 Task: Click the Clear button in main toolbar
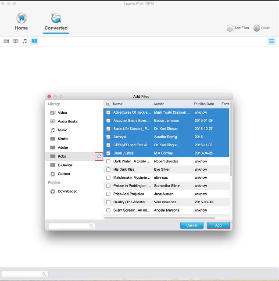[x=261, y=28]
